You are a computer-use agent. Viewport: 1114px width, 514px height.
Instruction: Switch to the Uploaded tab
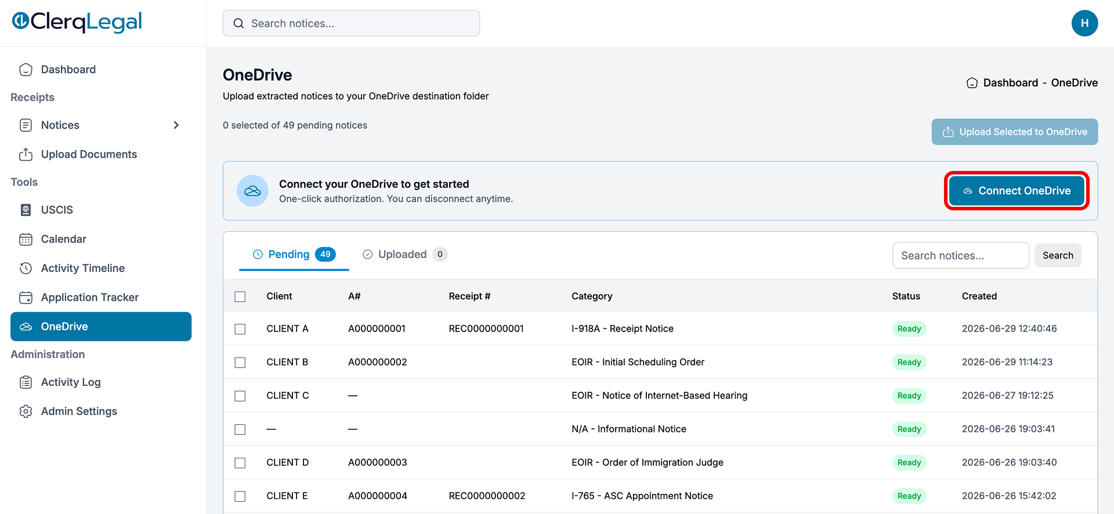click(404, 254)
